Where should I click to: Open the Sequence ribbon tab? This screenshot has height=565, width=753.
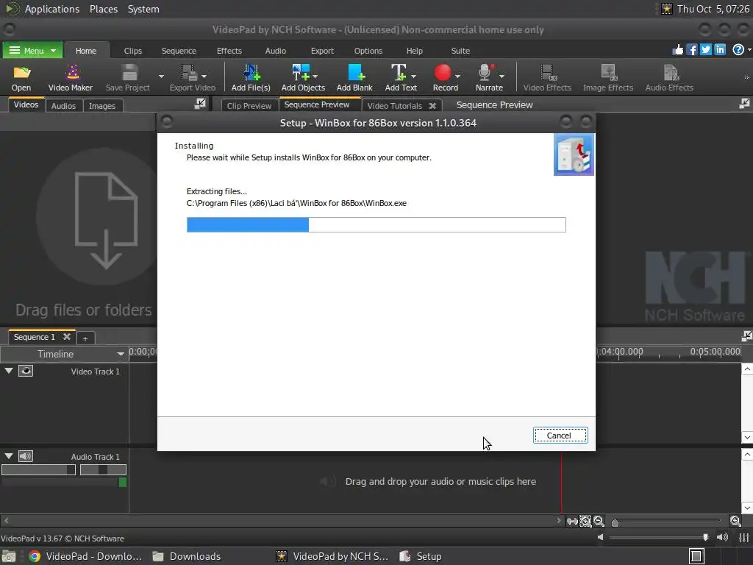pyautogui.click(x=179, y=51)
